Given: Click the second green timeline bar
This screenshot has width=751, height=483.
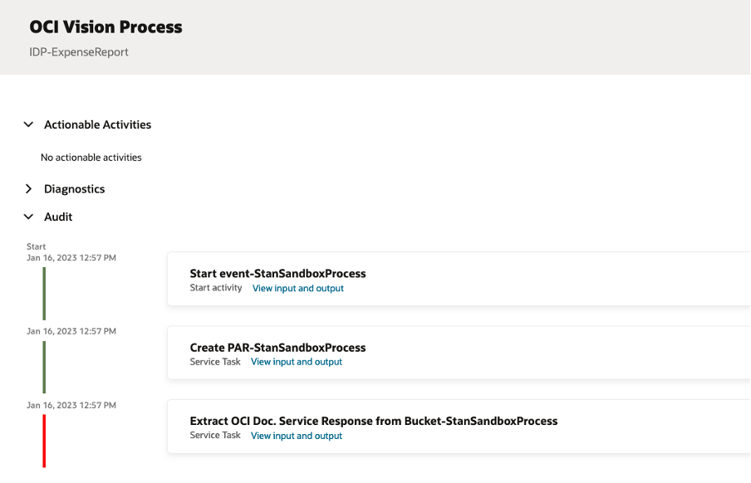Looking at the screenshot, I should coord(44,367).
